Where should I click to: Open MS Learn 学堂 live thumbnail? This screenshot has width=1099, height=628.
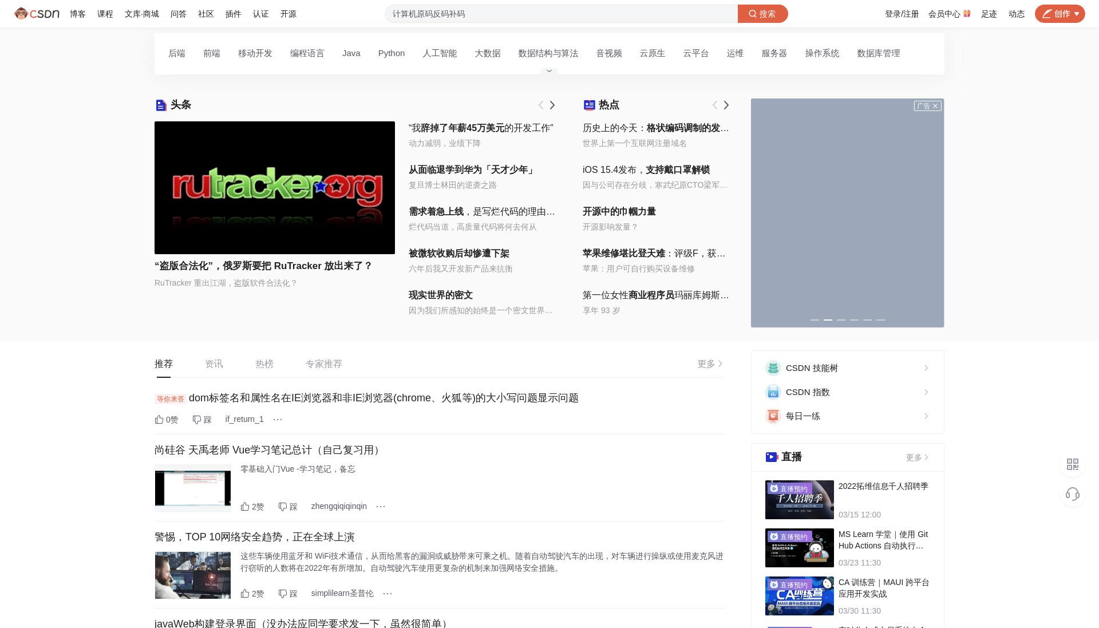pos(800,548)
